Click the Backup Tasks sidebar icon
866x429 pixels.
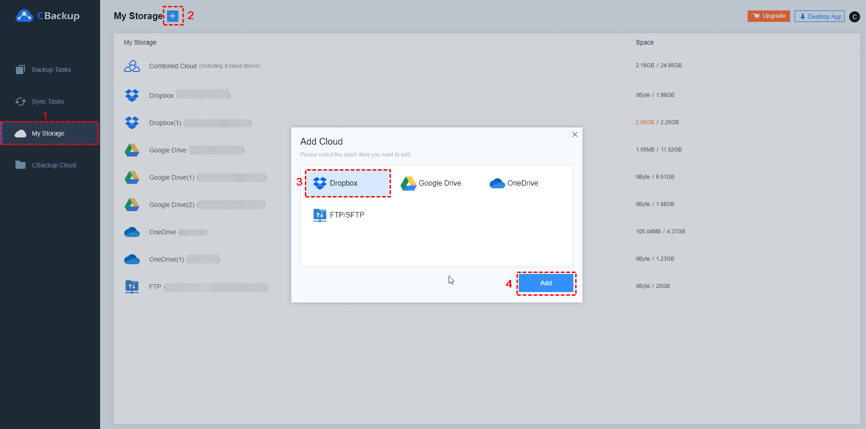20,70
